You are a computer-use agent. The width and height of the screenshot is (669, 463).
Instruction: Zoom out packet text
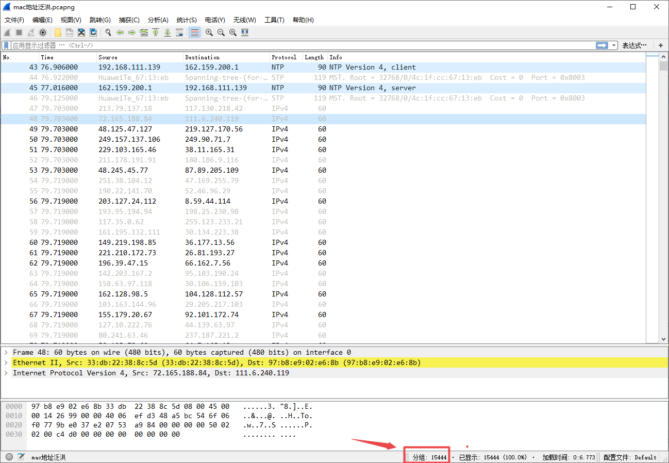point(221,32)
